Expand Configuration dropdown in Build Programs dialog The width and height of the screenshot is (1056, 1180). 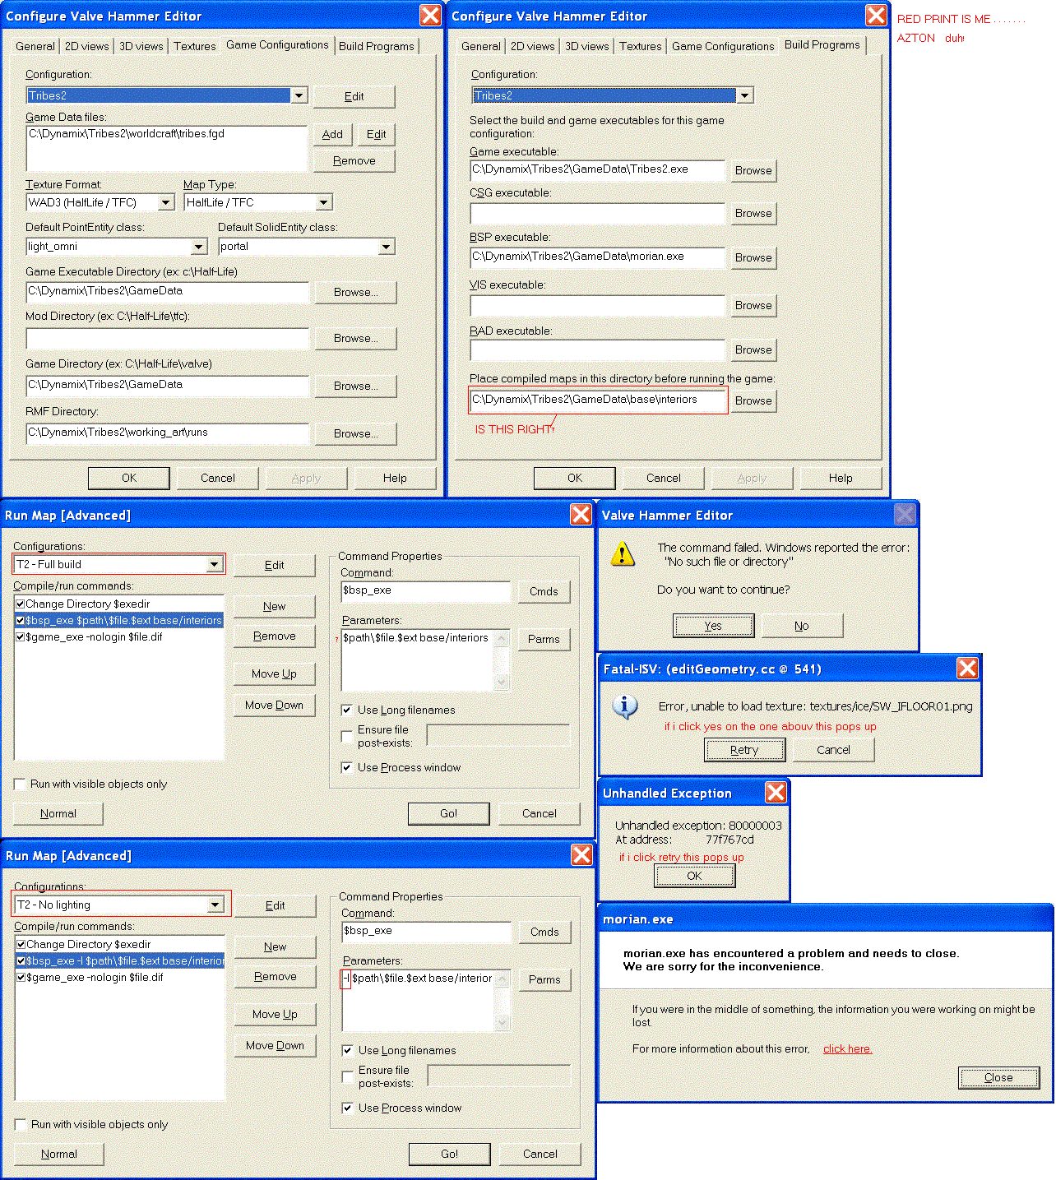tap(744, 95)
